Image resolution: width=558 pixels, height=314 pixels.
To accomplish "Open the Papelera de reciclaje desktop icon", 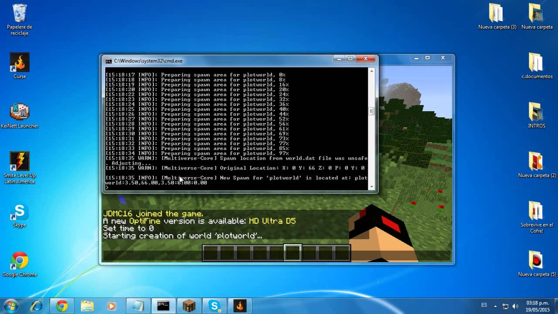I will [x=20, y=20].
